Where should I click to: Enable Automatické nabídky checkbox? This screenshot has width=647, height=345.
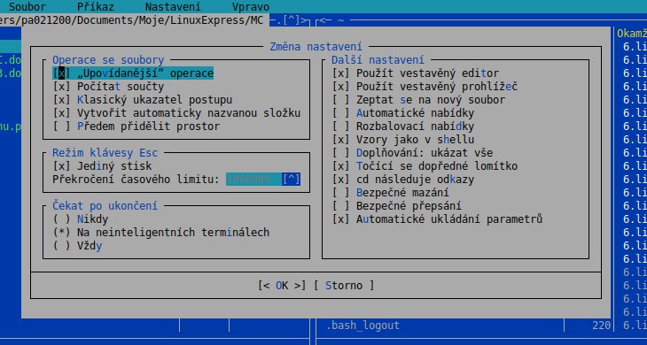pyautogui.click(x=403, y=113)
